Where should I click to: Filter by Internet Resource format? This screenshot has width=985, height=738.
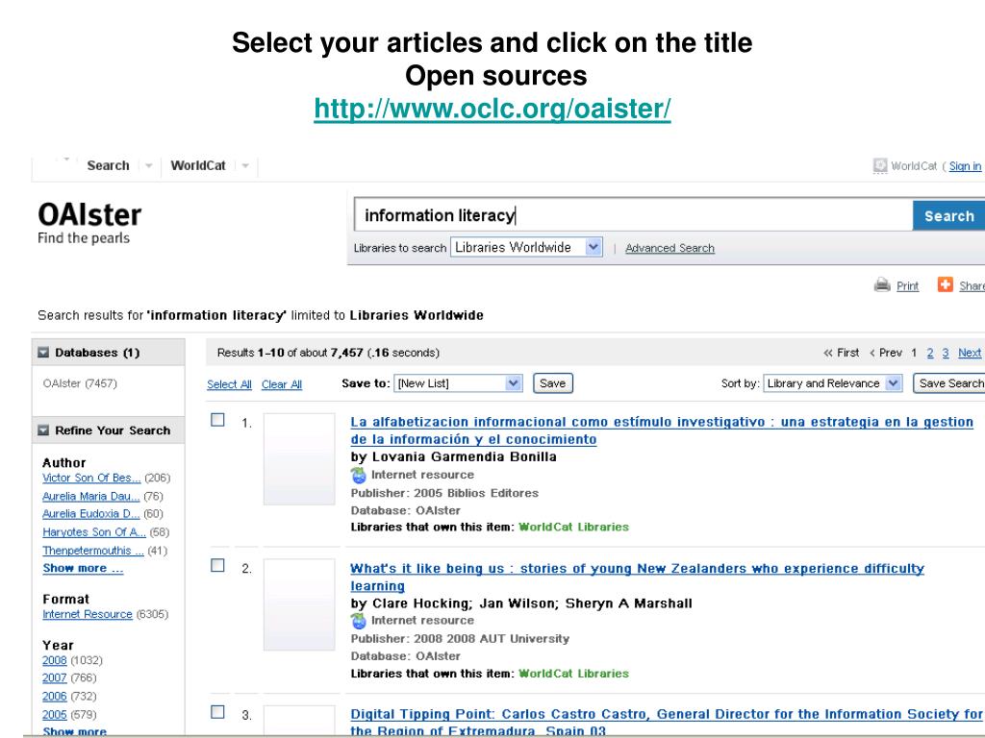click(x=88, y=614)
